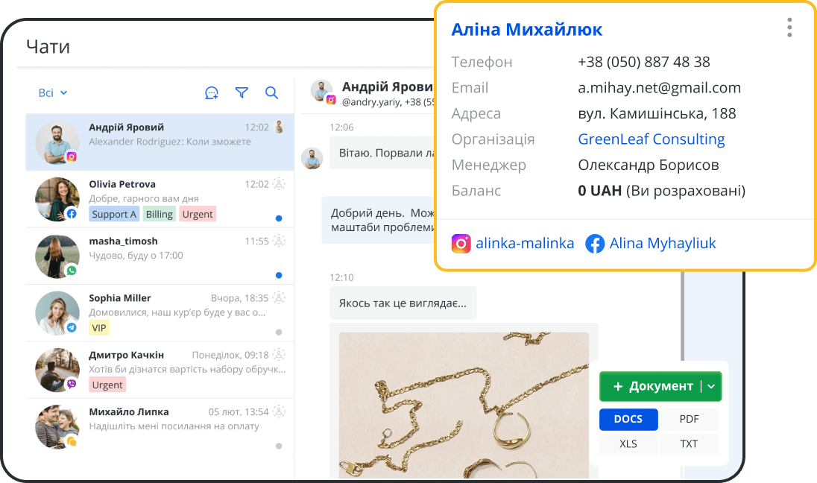Expand the Документ button dropdown arrow
This screenshot has width=817, height=483.
(711, 387)
